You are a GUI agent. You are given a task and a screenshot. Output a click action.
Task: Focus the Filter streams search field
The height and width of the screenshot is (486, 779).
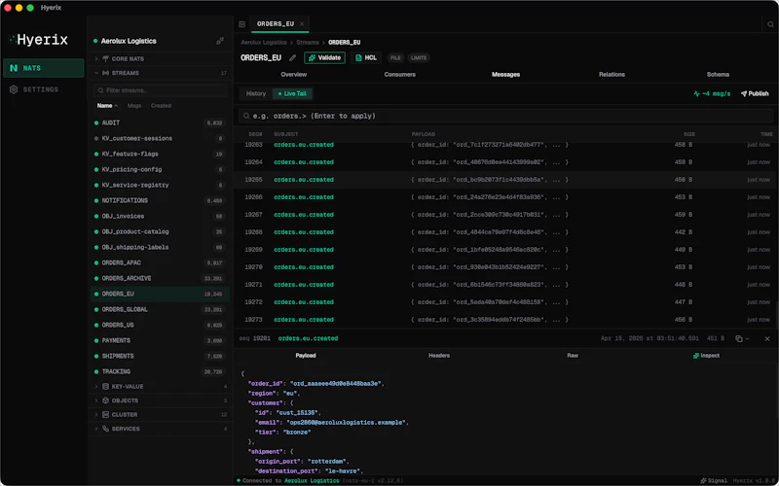[x=160, y=90]
